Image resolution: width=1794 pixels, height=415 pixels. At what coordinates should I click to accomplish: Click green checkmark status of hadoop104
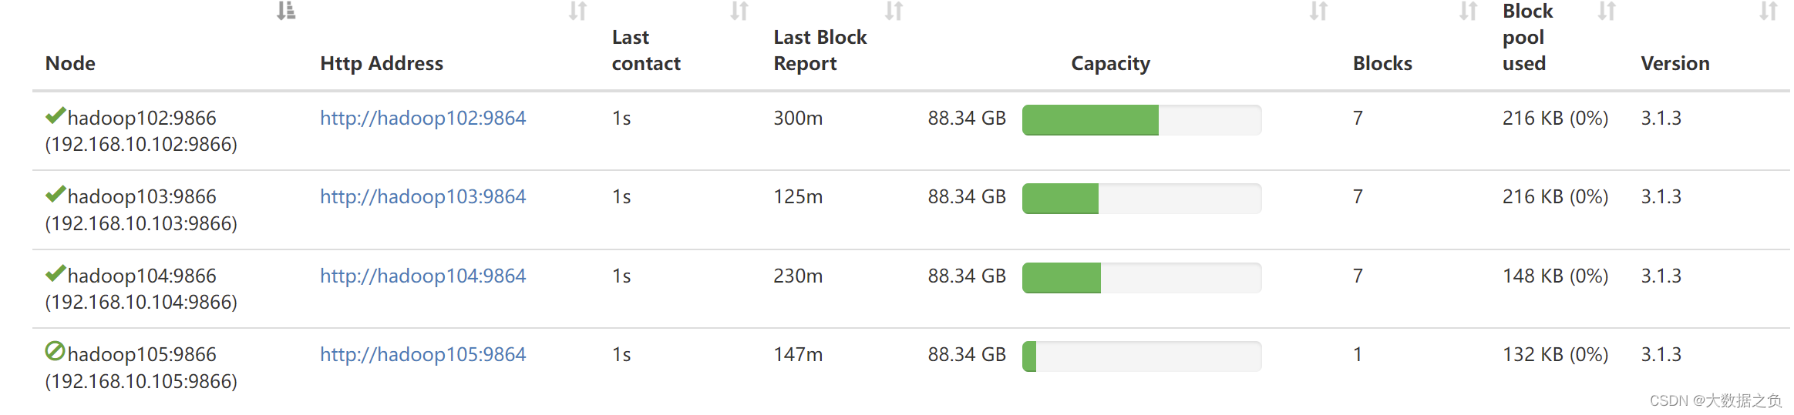point(56,273)
